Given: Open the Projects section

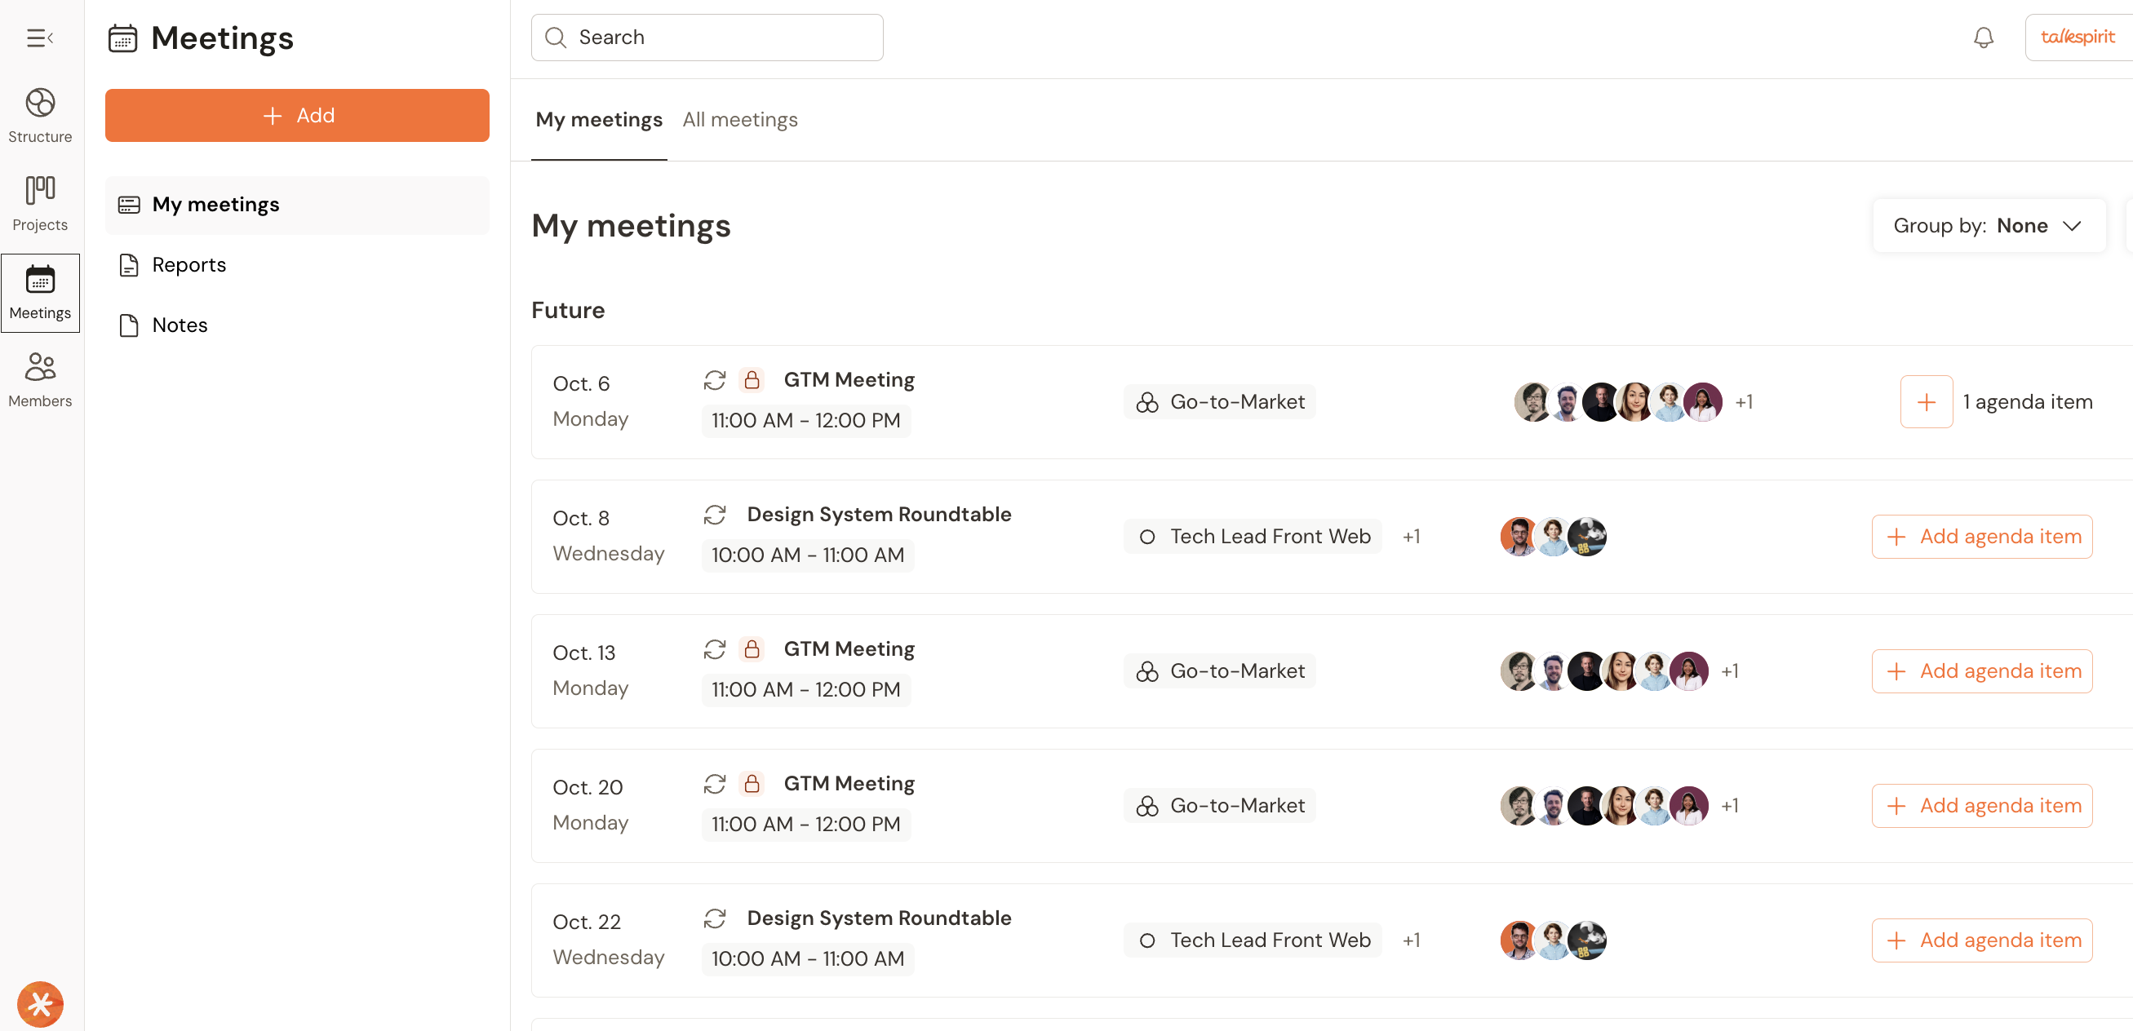Looking at the screenshot, I should click(40, 203).
